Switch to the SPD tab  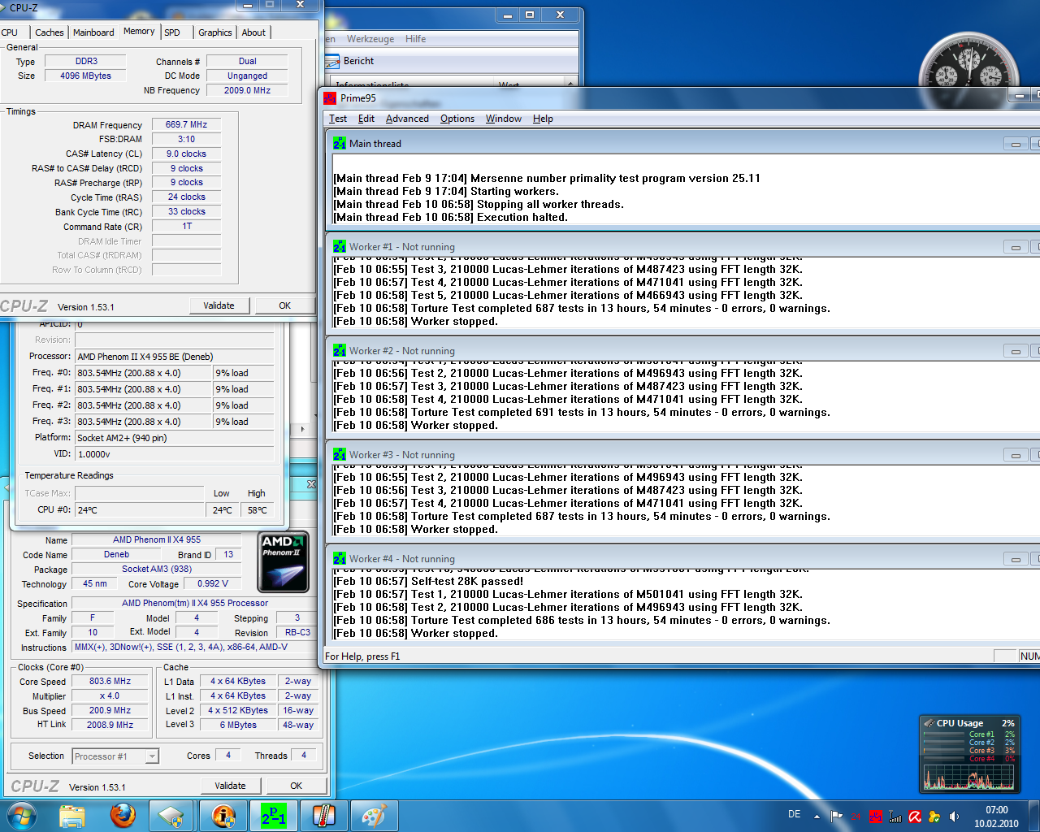coord(172,32)
